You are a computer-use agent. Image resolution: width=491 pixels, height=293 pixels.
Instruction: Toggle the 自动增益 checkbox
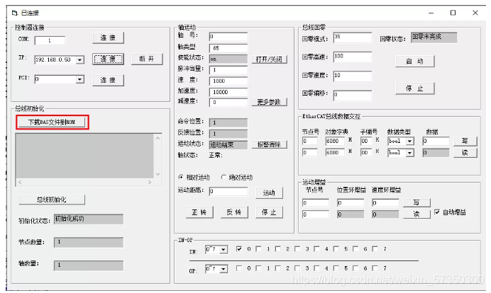(437, 212)
